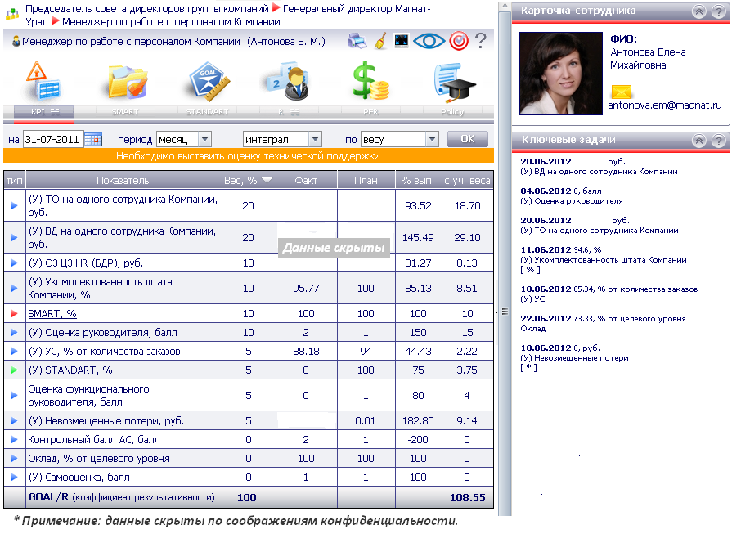
Task: Collapse the Ключевые задачи panel
Action: pos(698,141)
